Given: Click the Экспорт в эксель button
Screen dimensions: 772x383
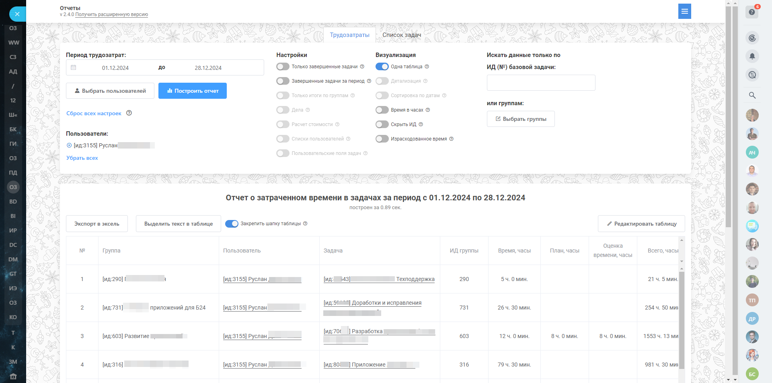Looking at the screenshot, I should point(96,224).
